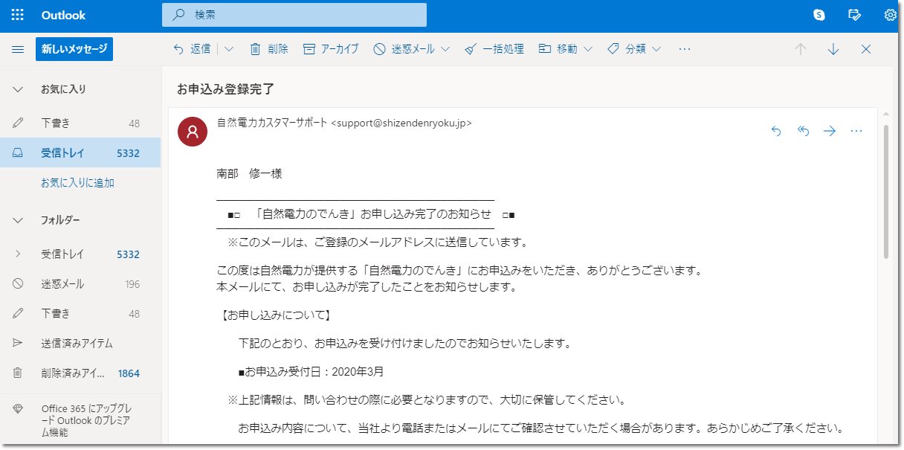Open message more actions ellipsis
This screenshot has width=904, height=450.
point(856,131)
